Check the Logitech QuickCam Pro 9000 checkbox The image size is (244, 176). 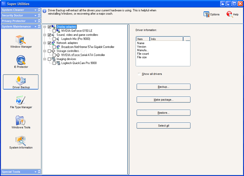pyautogui.click(x=54, y=63)
